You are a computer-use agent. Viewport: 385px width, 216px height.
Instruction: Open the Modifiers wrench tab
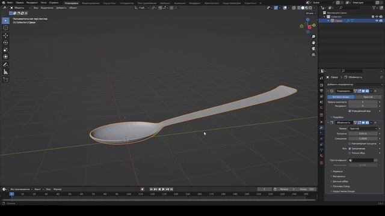click(x=321, y=128)
